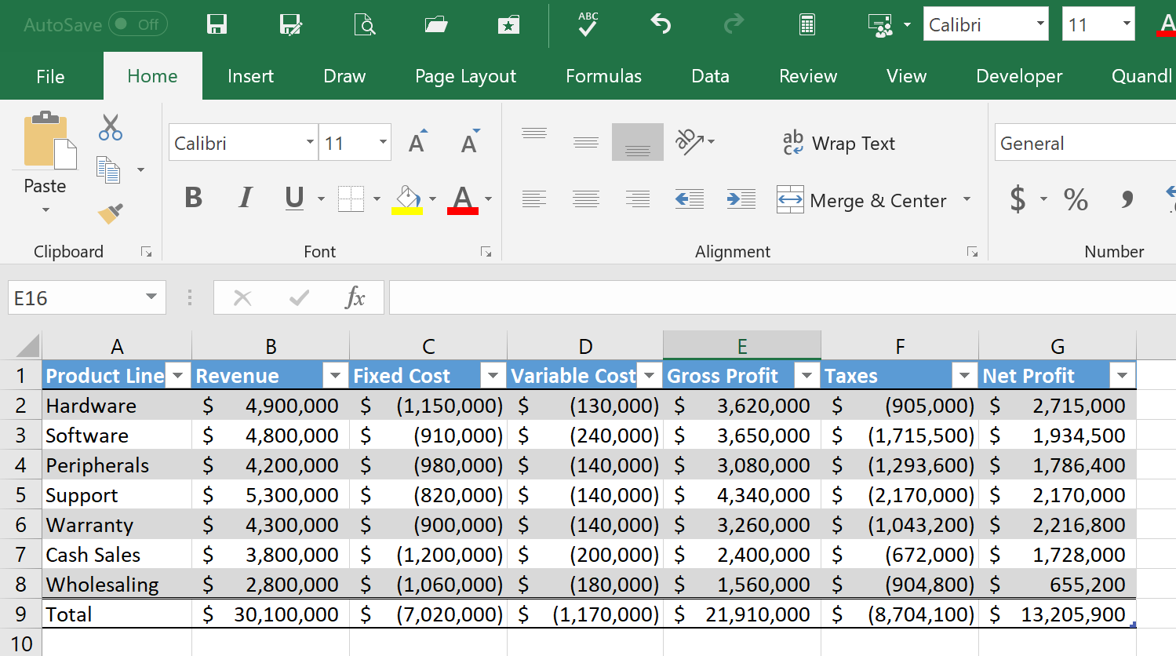Click the fx Insert Function icon
This screenshot has height=656, width=1176.
click(x=355, y=297)
